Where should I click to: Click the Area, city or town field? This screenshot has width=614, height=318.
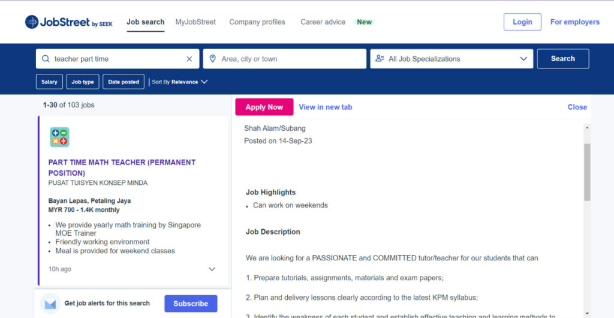point(291,59)
